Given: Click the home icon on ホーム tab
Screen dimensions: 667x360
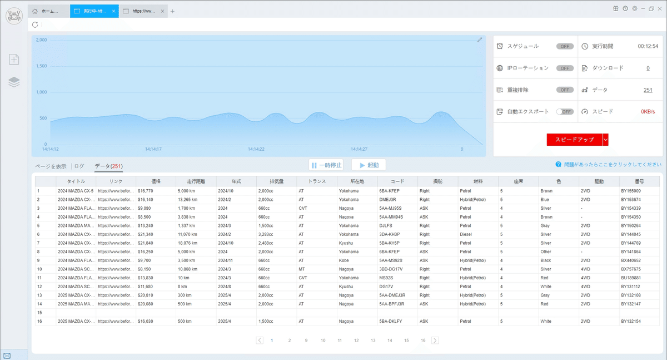Looking at the screenshot, I should click(x=35, y=11).
